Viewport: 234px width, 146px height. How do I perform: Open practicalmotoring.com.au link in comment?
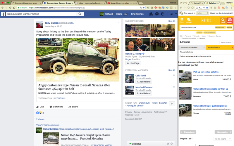[x=86, y=129]
